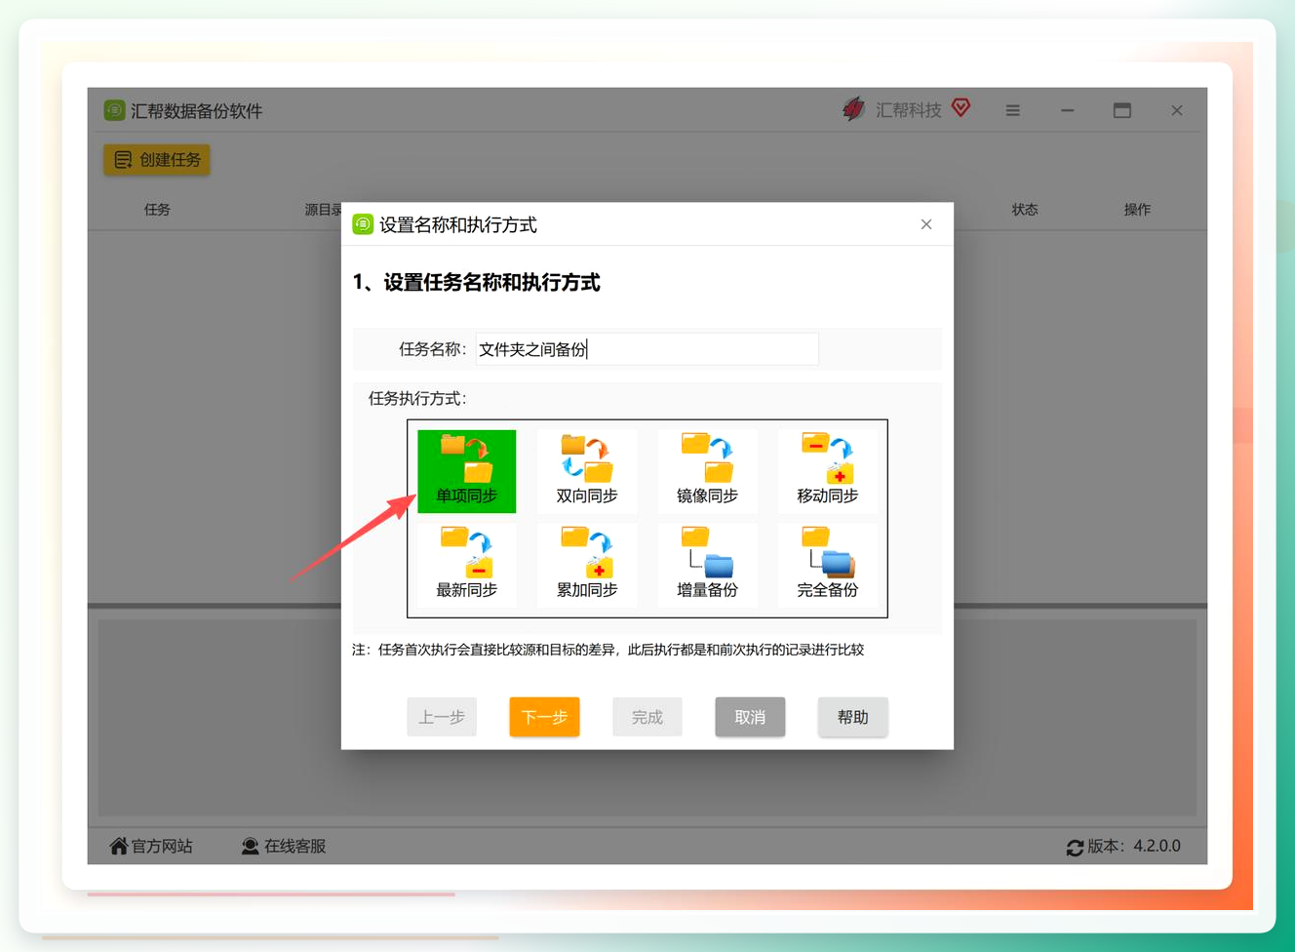Viewport: 1295px width, 952px height.
Task: Cancel the dialog with 取消
Action: (x=750, y=717)
